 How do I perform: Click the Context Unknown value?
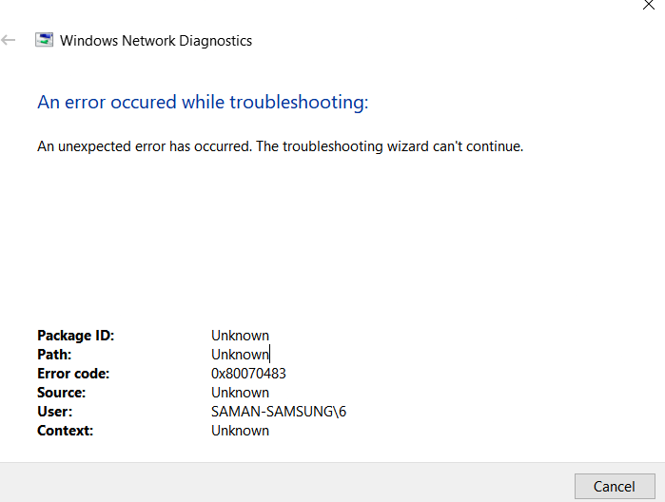pos(240,431)
